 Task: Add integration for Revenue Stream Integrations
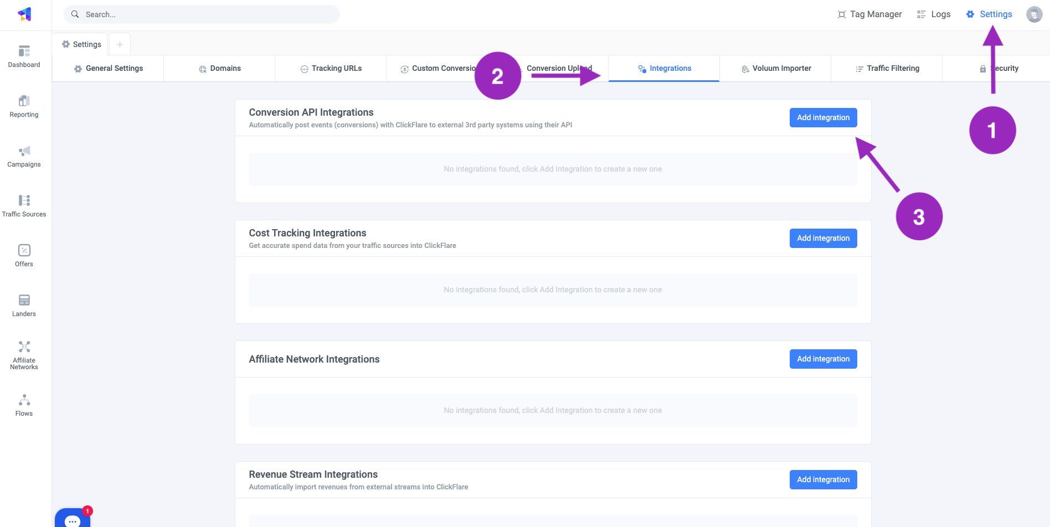(823, 479)
